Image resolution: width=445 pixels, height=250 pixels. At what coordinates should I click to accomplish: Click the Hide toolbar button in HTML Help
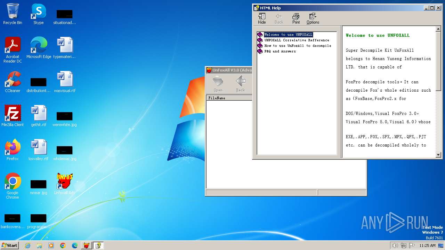tap(262, 18)
